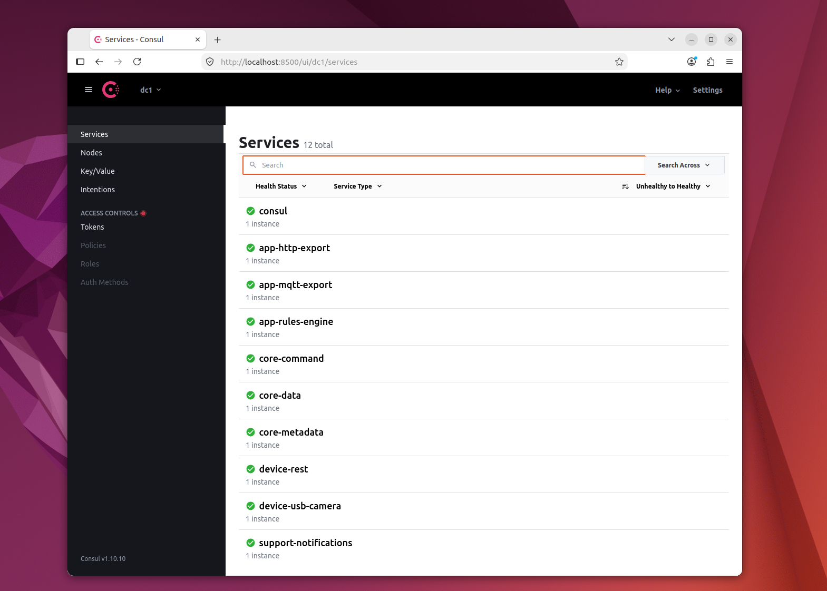This screenshot has height=591, width=827.
Task: Open the Settings link in the header
Action: pyautogui.click(x=707, y=90)
